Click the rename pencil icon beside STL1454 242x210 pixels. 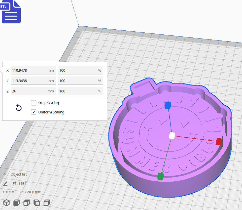click(x=6, y=184)
